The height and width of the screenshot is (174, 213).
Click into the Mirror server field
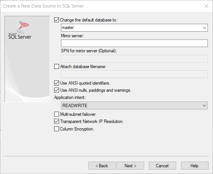[134, 43]
